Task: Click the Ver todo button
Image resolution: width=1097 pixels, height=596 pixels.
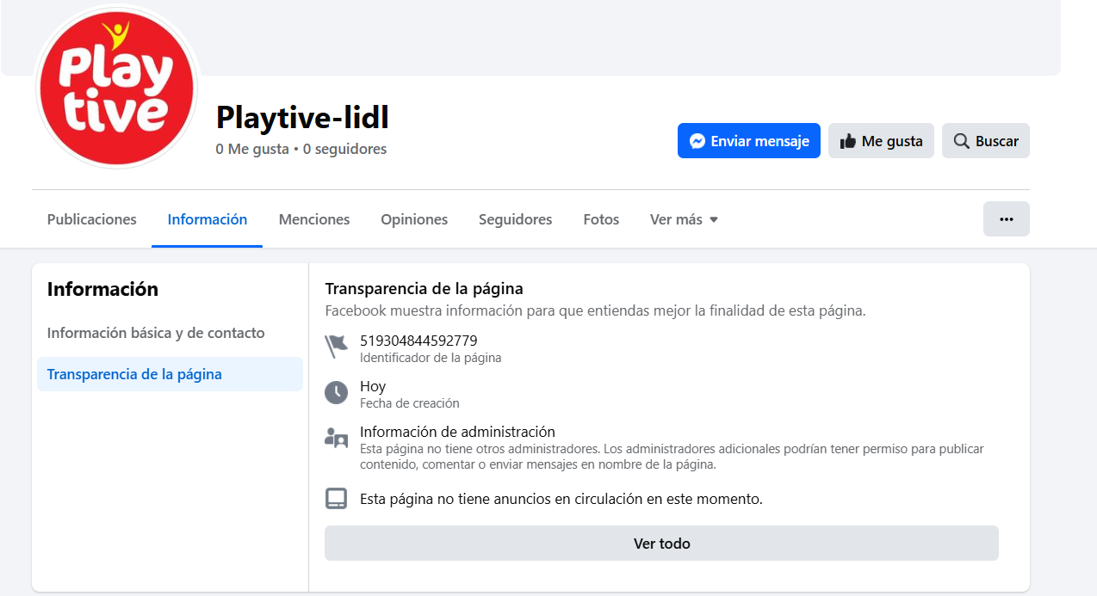Action: (661, 544)
